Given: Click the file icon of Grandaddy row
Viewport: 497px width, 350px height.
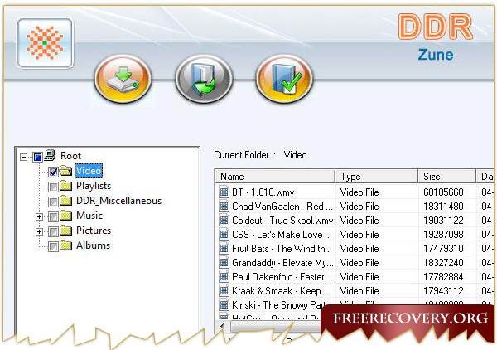Looking at the screenshot, I should click(224, 263).
